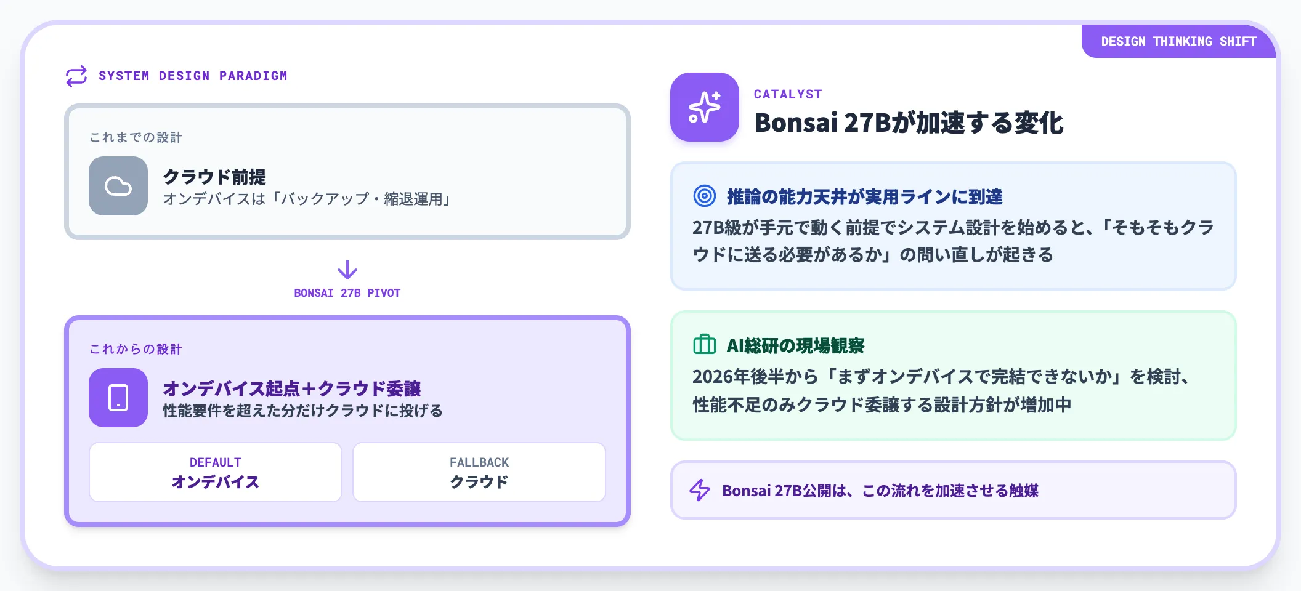The image size is (1301, 591).
Task: Click the CATALYST label
Action: (788, 94)
